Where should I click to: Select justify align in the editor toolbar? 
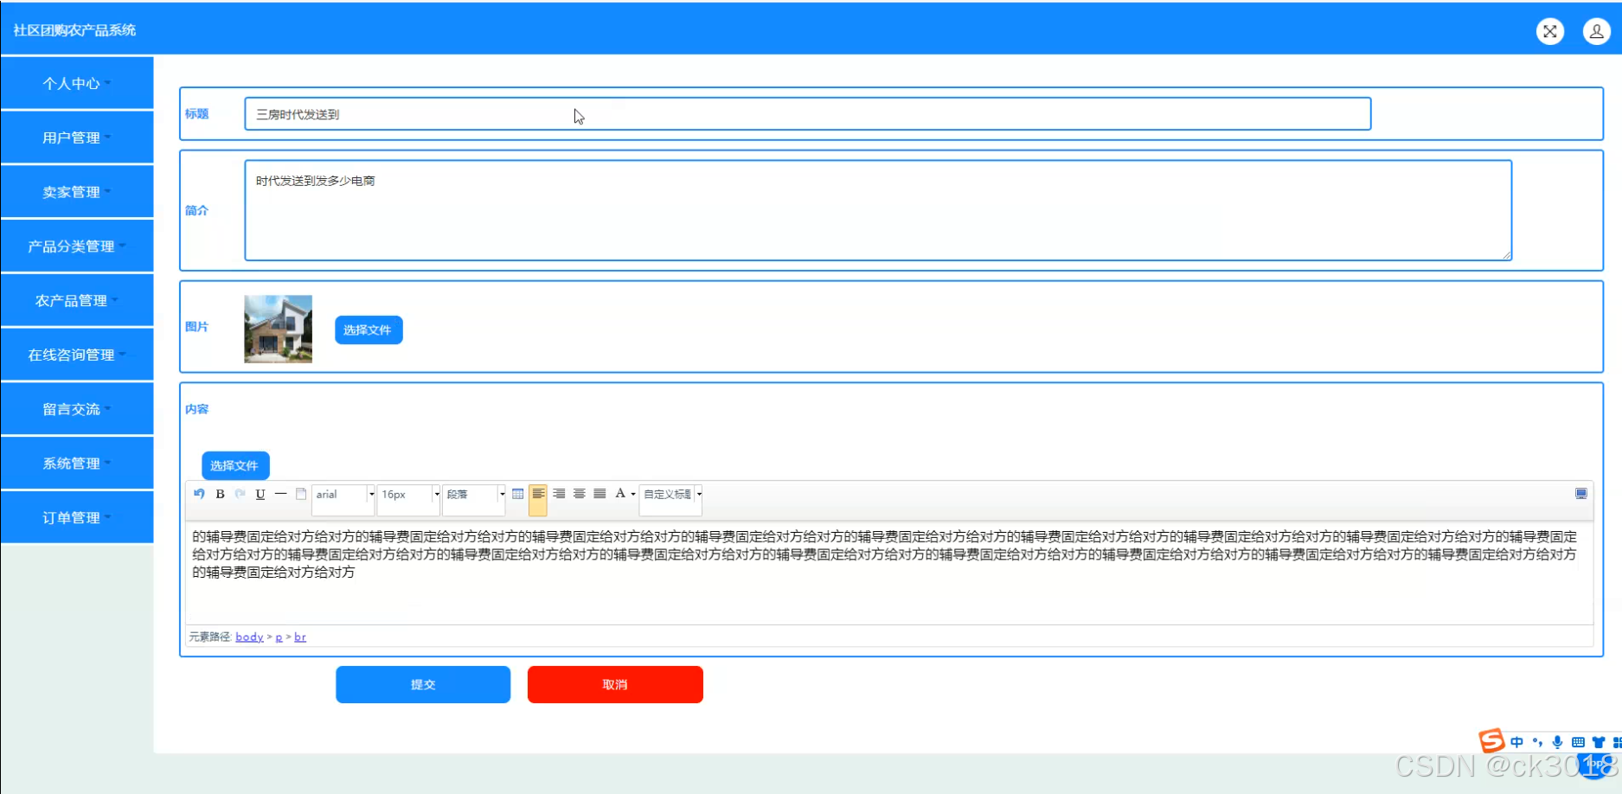(599, 494)
